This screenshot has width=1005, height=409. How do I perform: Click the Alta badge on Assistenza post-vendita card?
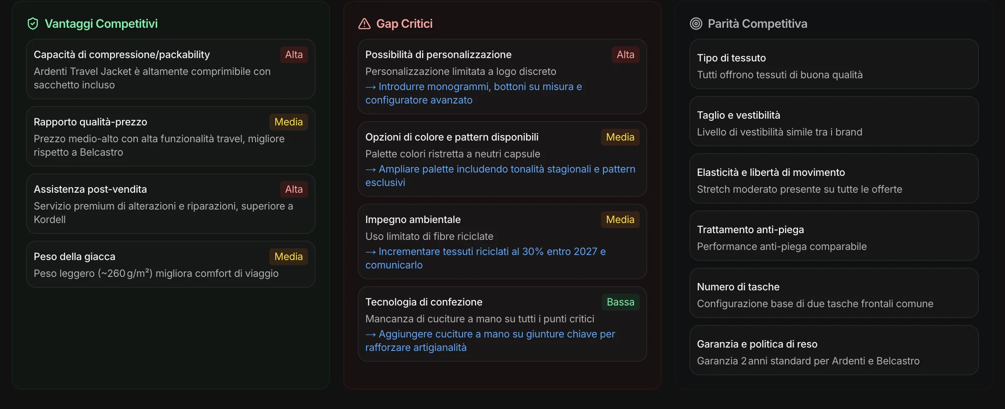point(294,189)
